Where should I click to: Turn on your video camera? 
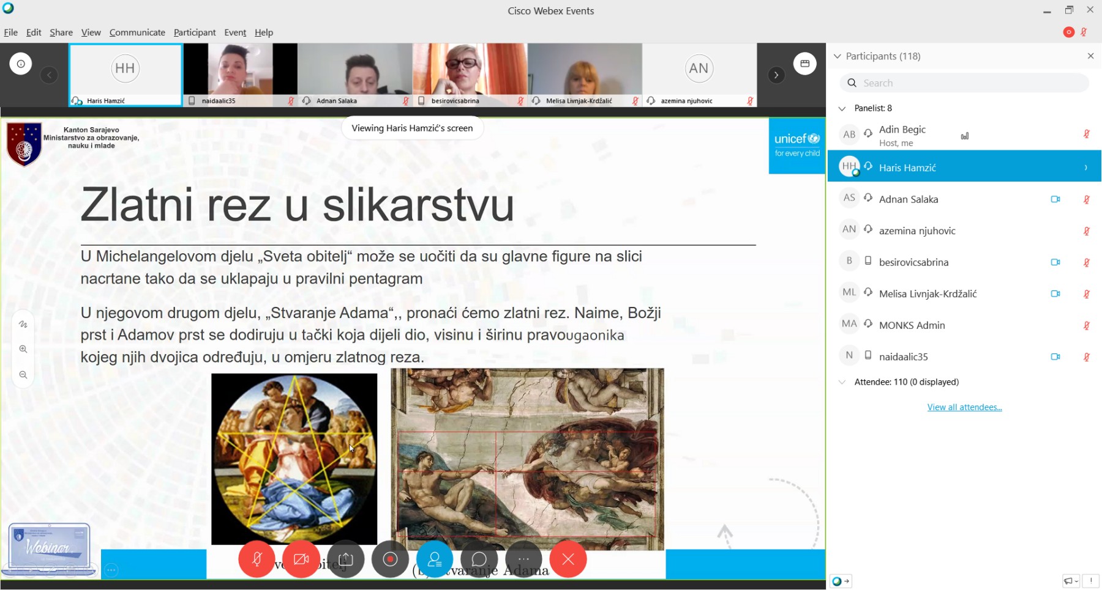[301, 559]
